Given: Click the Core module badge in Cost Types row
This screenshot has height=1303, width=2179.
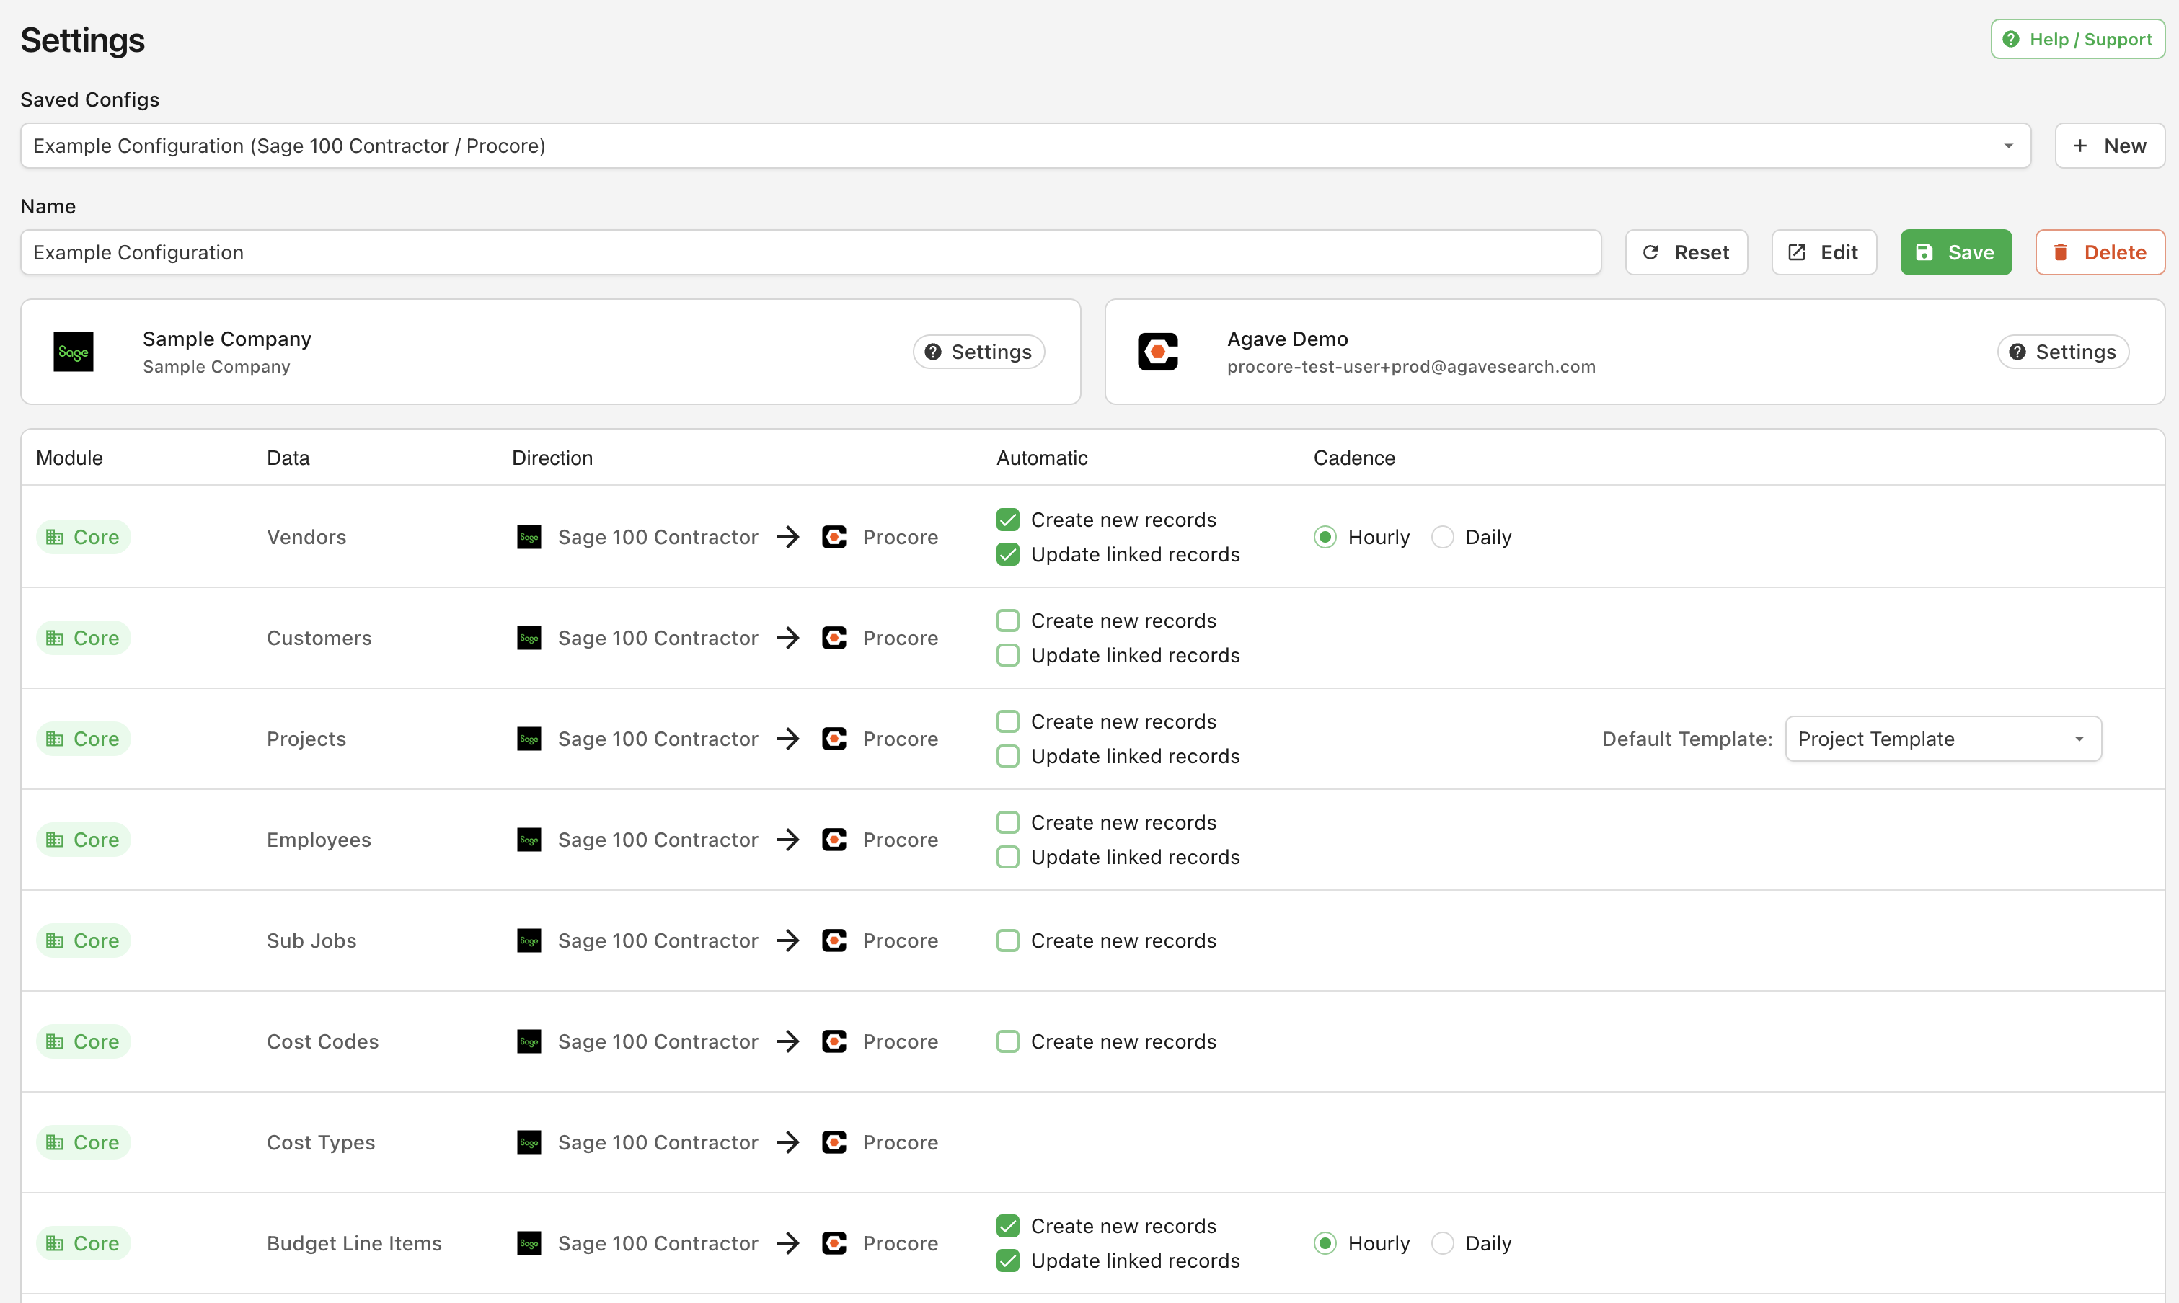Looking at the screenshot, I should tap(84, 1142).
